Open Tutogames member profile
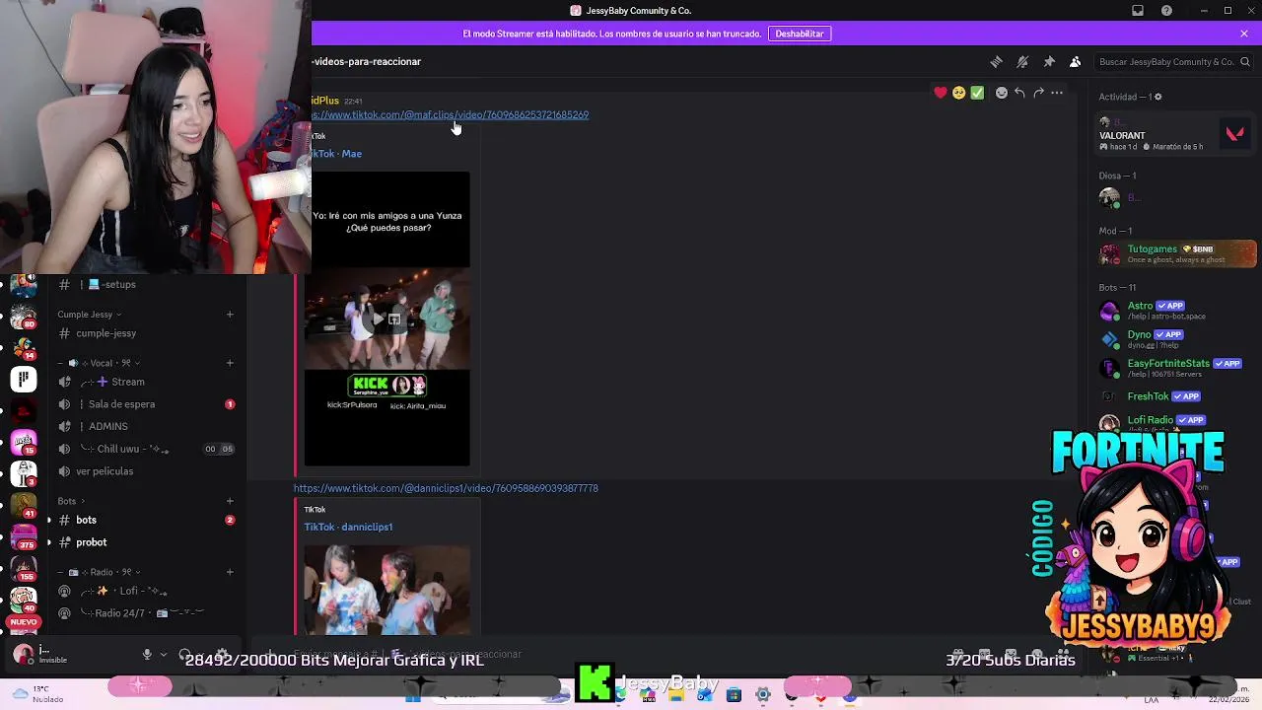The height and width of the screenshot is (710, 1262). [x=1177, y=253]
